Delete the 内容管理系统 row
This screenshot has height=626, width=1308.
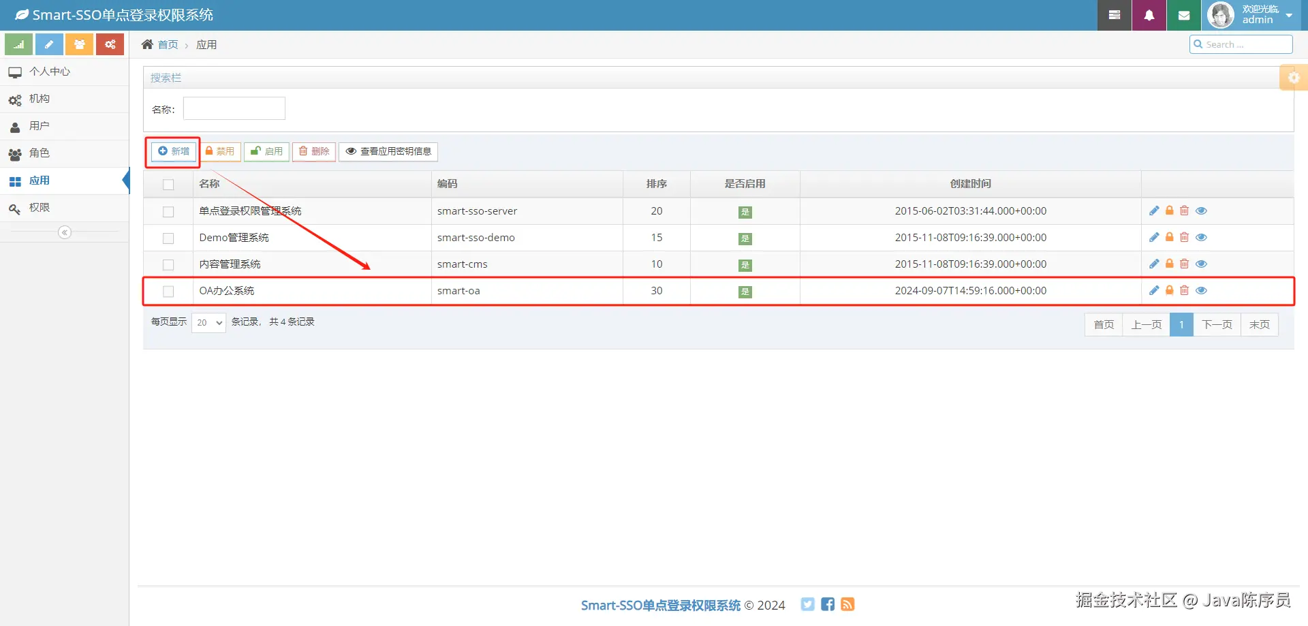[1185, 264]
